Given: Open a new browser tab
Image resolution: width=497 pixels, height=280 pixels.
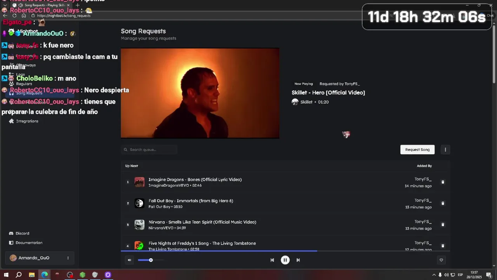Looking at the screenshot, I should [78, 5].
